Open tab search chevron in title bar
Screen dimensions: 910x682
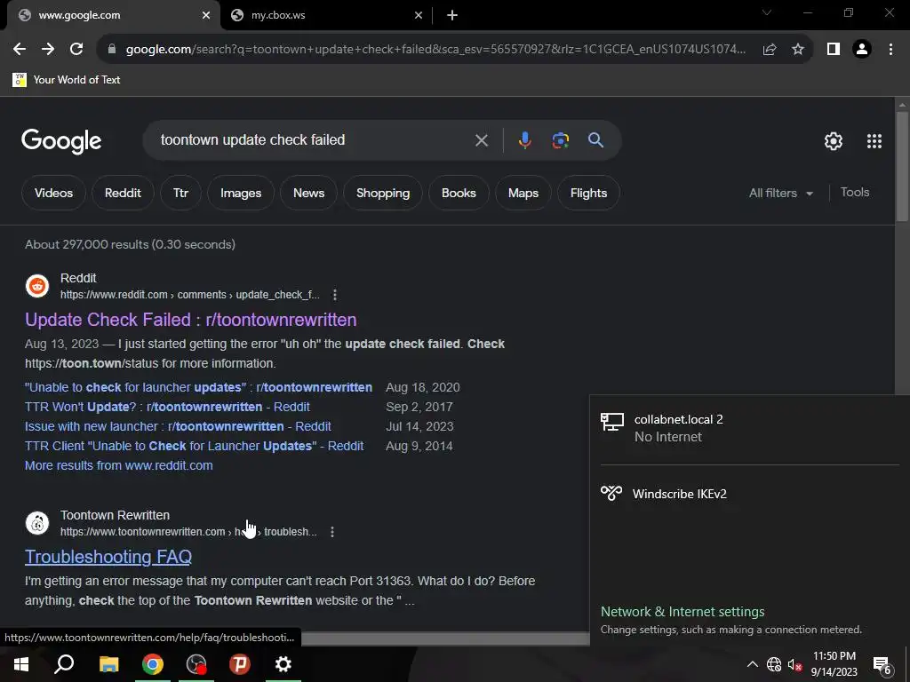(767, 12)
